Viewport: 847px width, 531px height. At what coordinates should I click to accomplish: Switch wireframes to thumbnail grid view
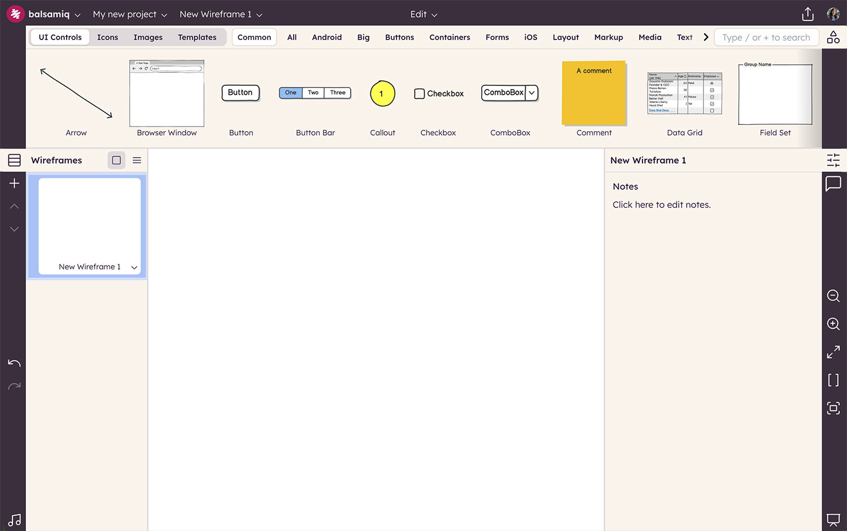tap(116, 160)
